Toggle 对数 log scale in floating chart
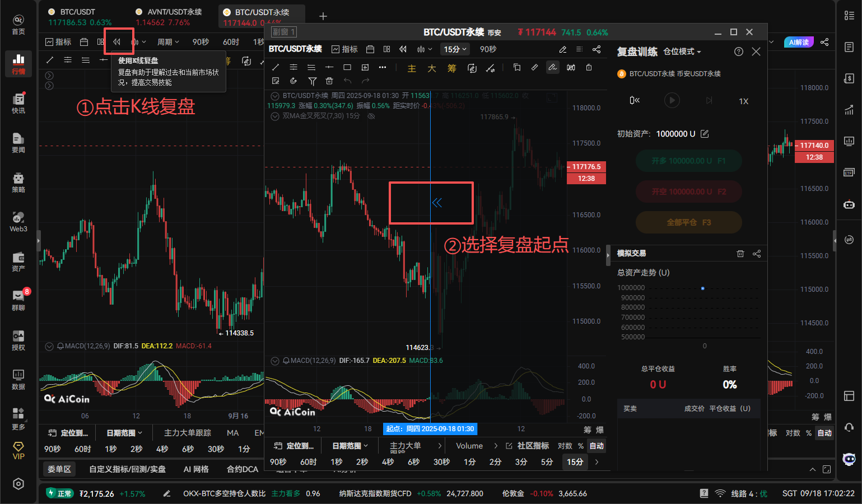Viewport: 862px width, 504px height. pos(565,446)
